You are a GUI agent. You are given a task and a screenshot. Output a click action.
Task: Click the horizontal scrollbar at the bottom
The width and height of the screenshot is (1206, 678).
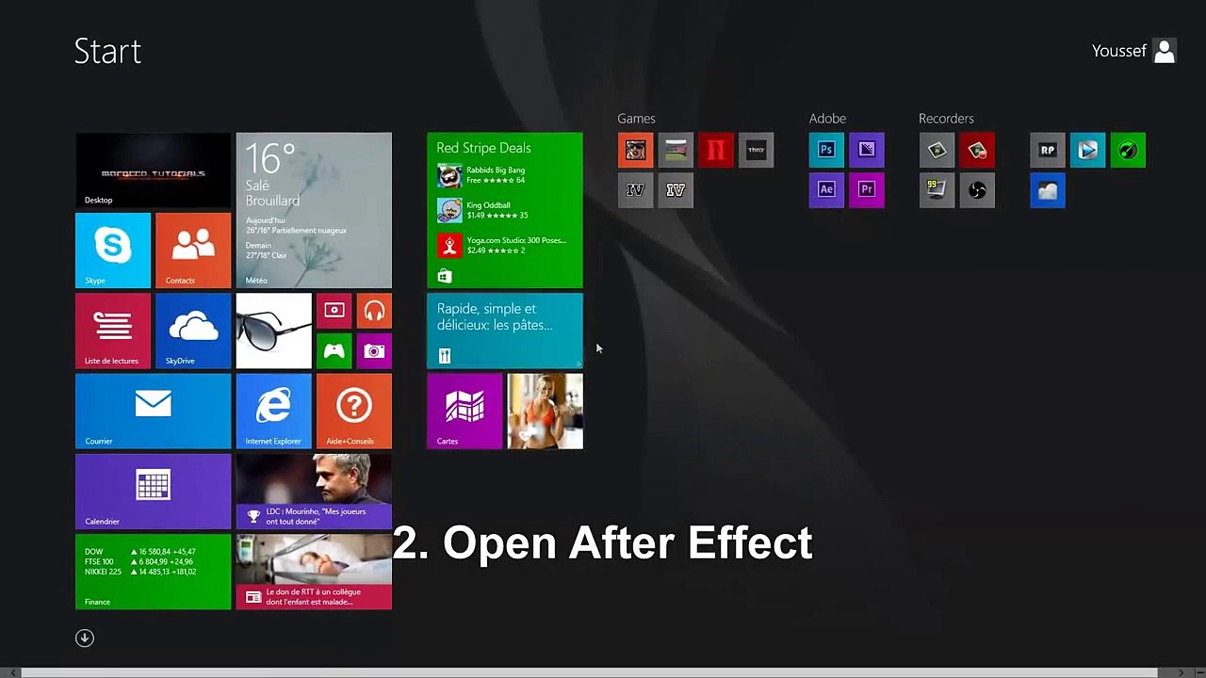point(591,672)
